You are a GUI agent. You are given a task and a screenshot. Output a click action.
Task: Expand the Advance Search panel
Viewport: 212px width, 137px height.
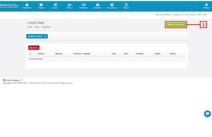tap(37, 36)
